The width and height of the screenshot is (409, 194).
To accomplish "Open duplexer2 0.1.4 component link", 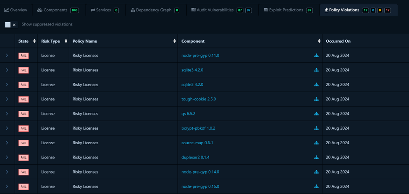I will coord(195,157).
